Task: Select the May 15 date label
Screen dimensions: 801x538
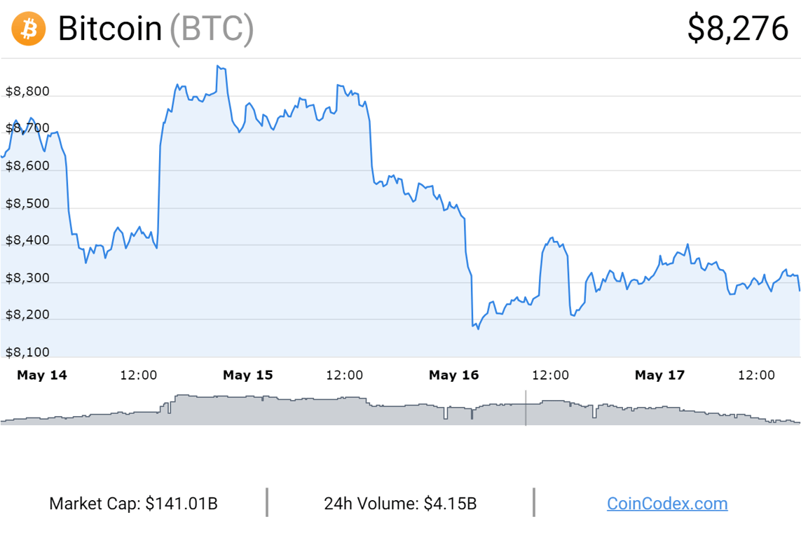Action: (247, 375)
